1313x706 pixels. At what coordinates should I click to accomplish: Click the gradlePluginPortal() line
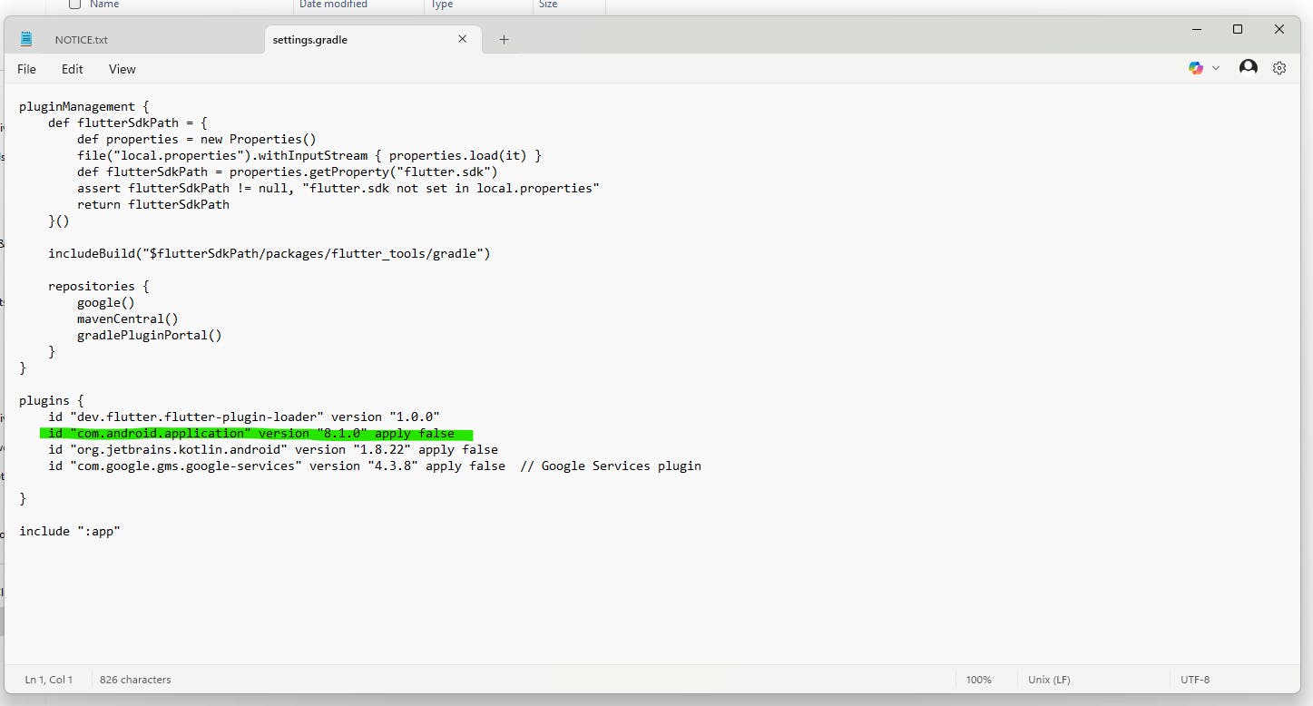[150, 335]
